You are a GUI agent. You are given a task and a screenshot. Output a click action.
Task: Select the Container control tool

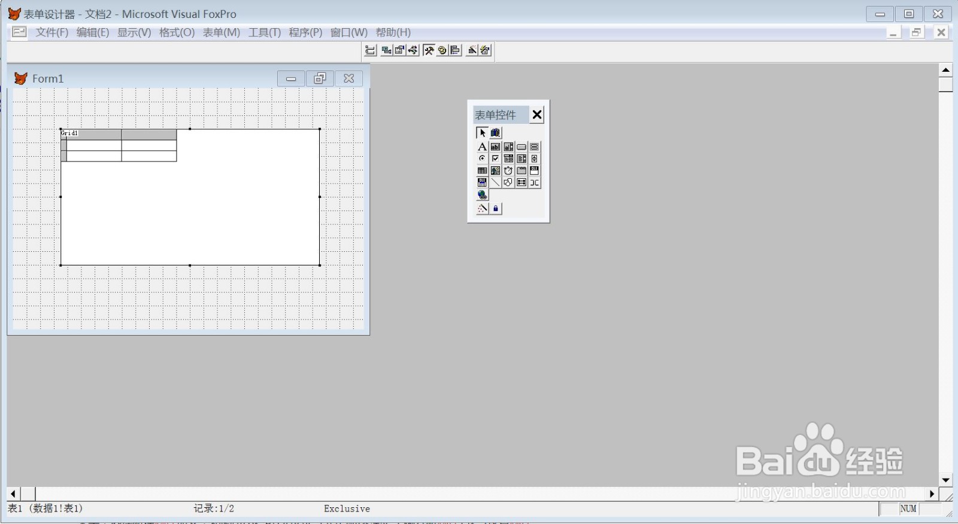(x=522, y=182)
